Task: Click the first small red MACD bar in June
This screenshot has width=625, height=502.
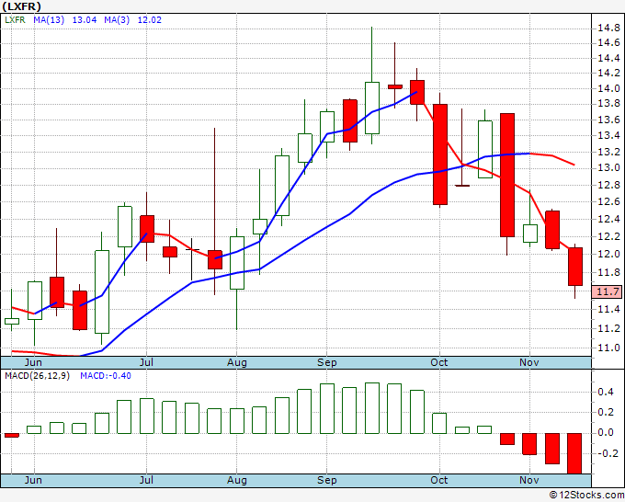Action: (12, 435)
